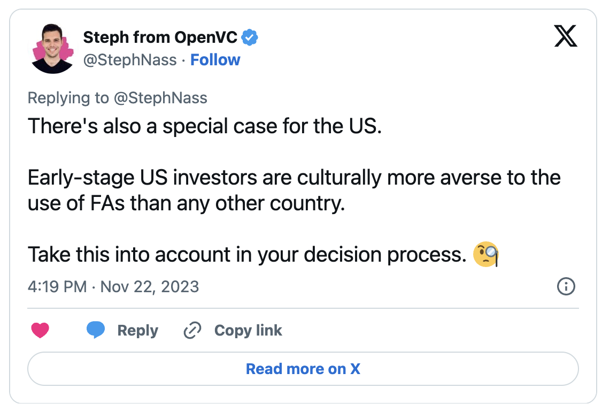Open Steph's profile picture avatar

[52, 48]
